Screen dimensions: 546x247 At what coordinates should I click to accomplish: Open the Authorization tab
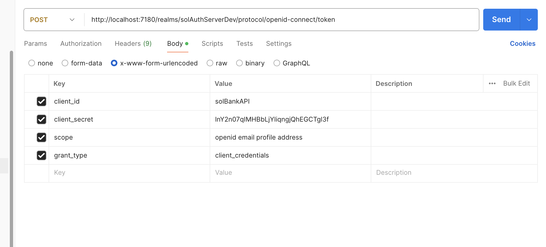pos(81,44)
